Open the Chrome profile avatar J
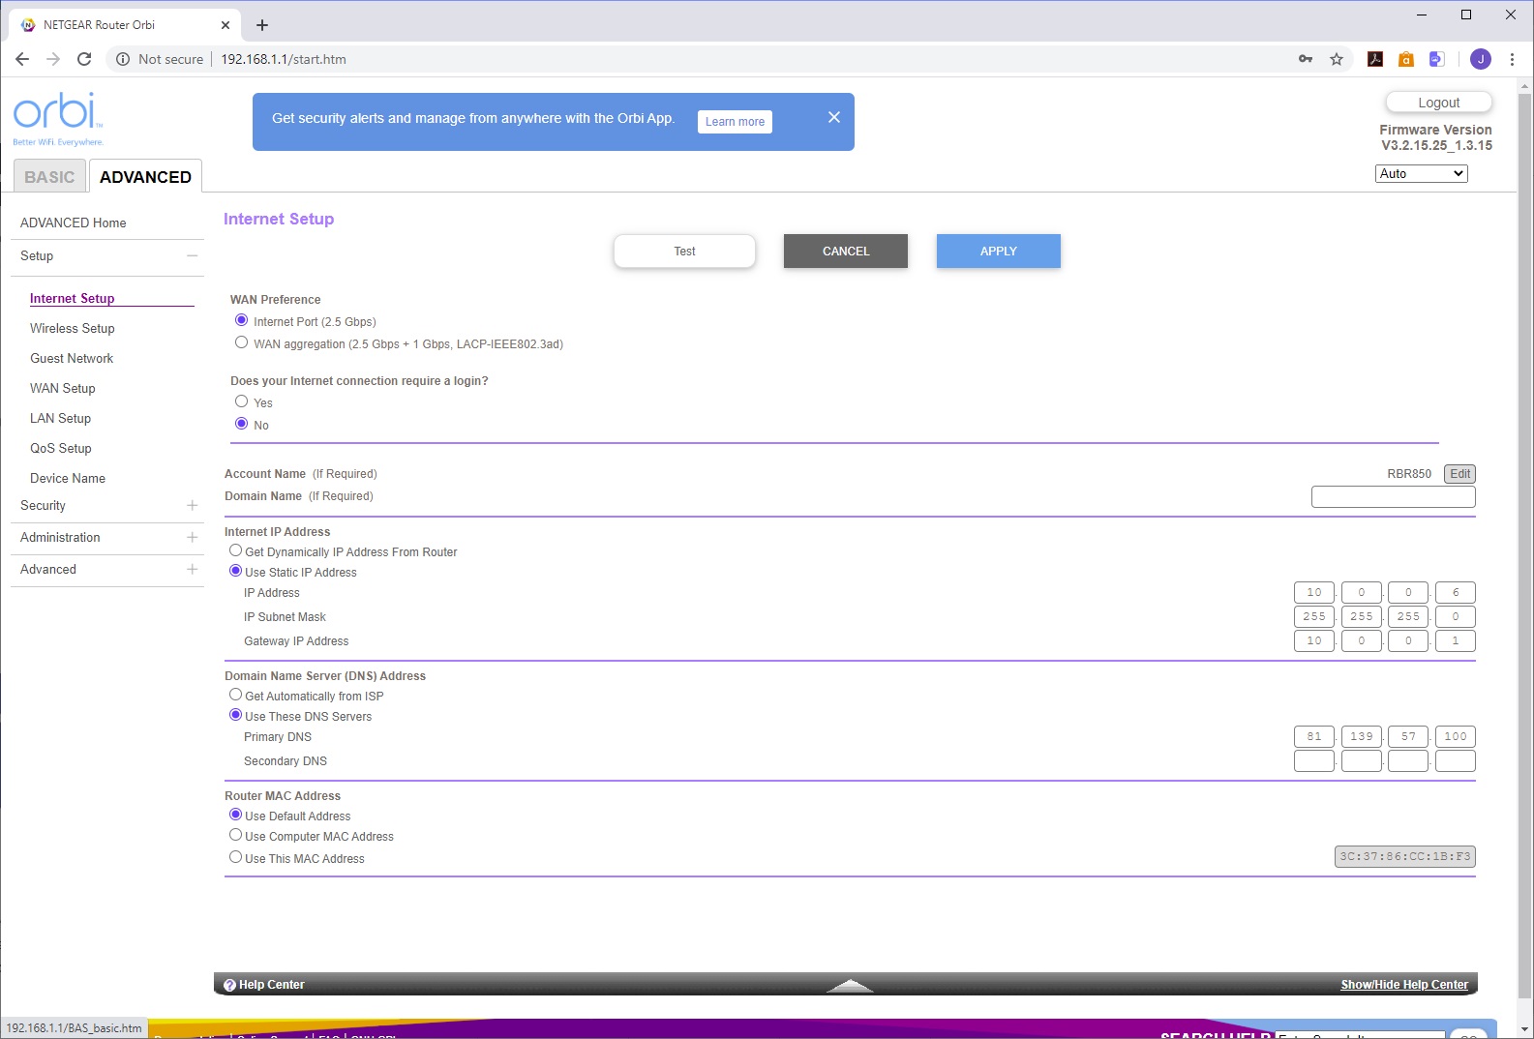Image resolution: width=1534 pixels, height=1039 pixels. pyautogui.click(x=1481, y=59)
